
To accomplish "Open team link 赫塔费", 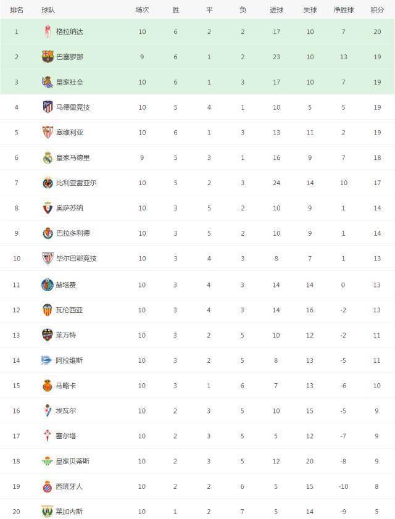I will point(66,284).
